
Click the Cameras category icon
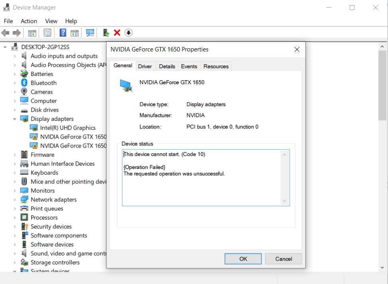(24, 92)
